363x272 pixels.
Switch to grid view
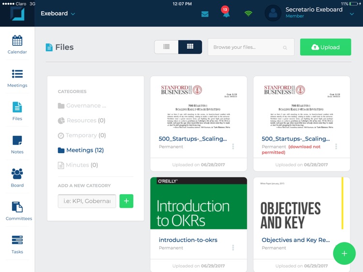(190, 47)
